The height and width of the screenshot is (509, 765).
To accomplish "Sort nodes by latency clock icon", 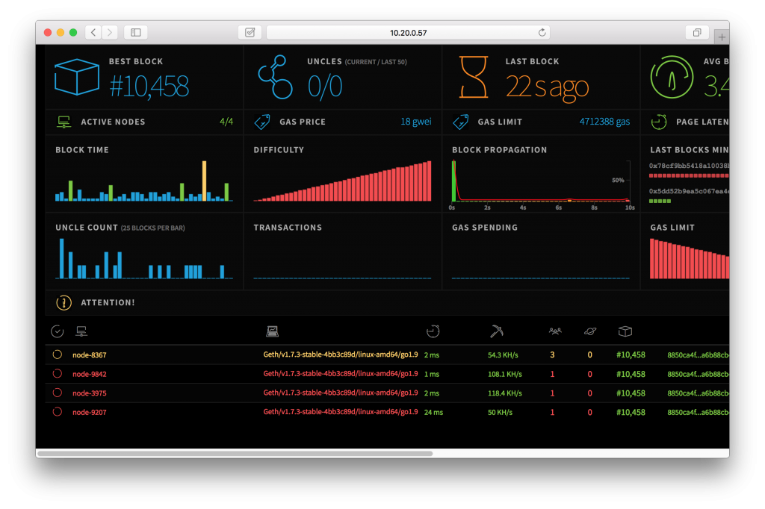I will 433,331.
